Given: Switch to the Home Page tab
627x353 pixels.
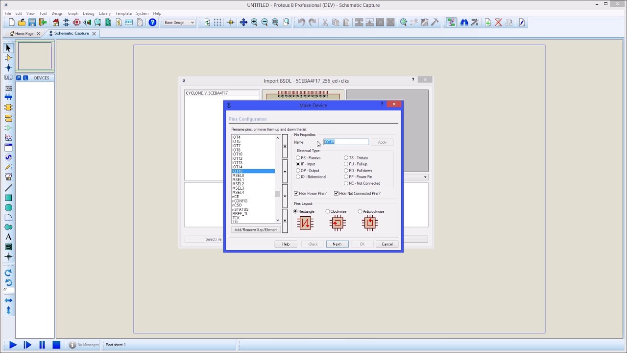Looking at the screenshot, I should pos(24,34).
